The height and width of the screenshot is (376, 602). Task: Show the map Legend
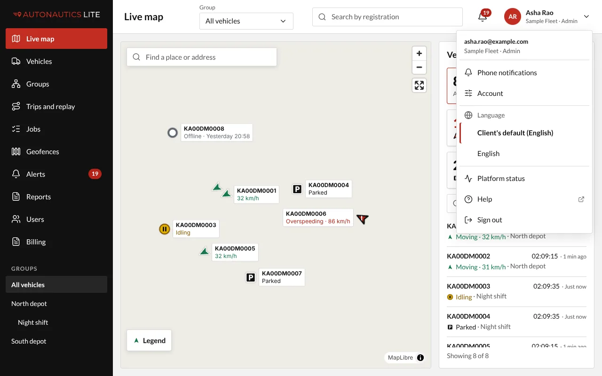tap(149, 341)
